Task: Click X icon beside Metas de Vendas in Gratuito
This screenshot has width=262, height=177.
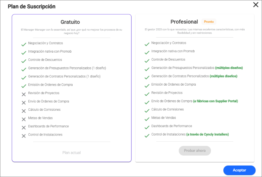Action: click(24, 119)
